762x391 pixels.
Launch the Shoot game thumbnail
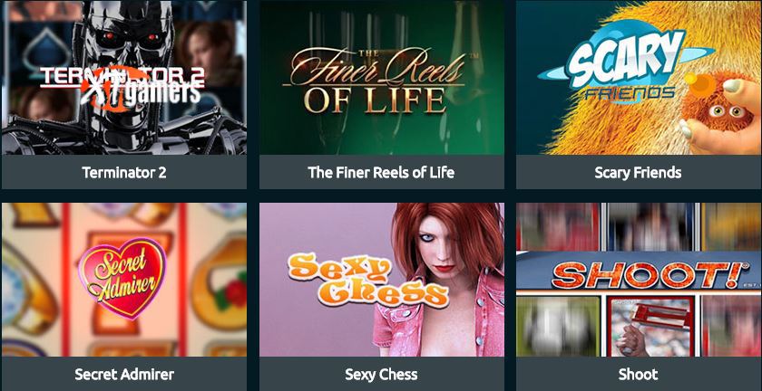point(639,280)
